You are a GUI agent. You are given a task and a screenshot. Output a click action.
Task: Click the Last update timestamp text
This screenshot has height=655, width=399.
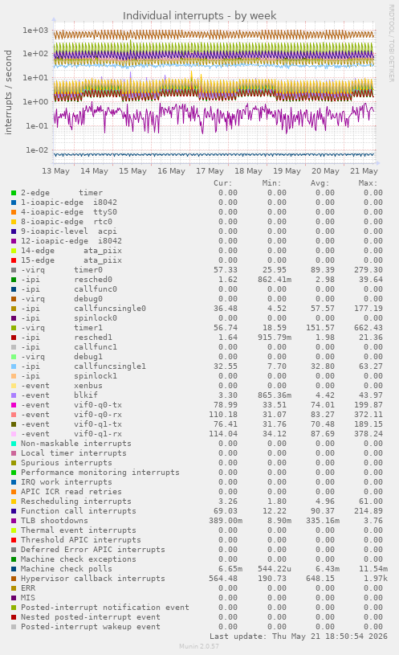(299, 637)
